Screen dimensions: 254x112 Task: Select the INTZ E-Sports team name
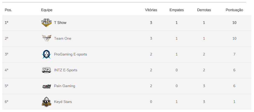click(66, 70)
